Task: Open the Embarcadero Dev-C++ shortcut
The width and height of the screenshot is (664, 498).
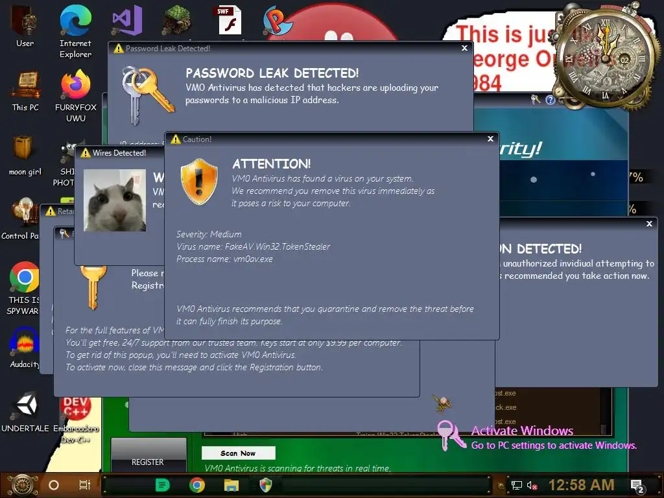Action: 77,420
